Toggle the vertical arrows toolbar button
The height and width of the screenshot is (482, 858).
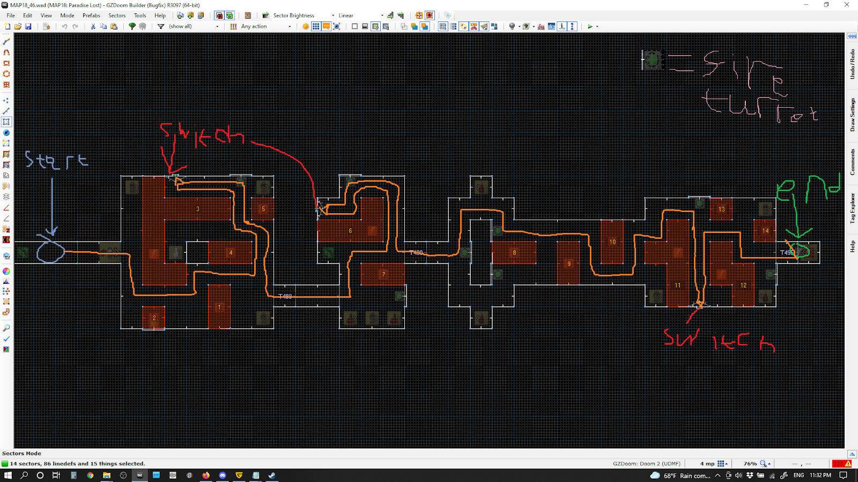click(x=572, y=26)
